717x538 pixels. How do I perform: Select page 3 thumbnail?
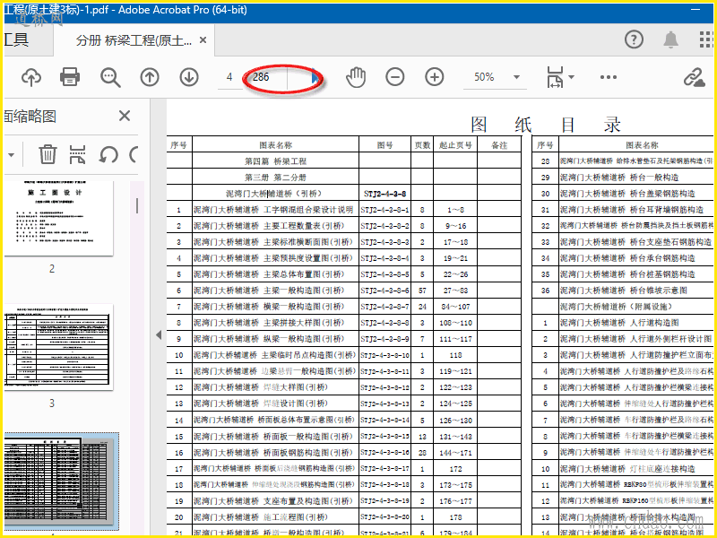(58, 347)
